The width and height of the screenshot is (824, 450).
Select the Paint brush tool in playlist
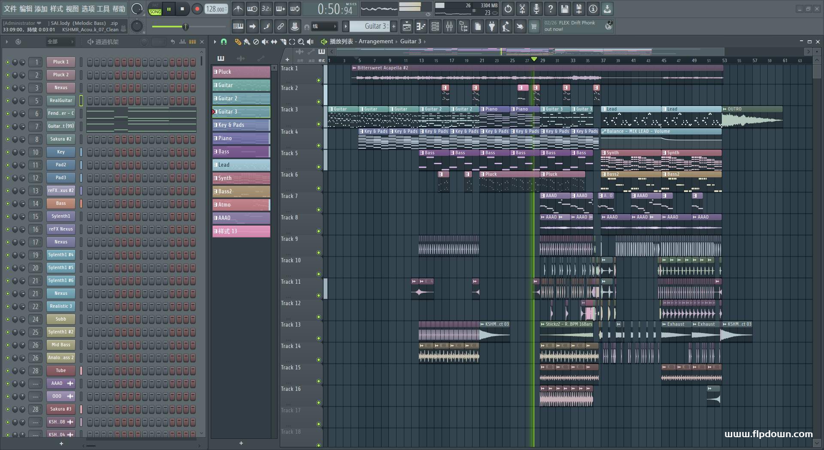tap(247, 42)
